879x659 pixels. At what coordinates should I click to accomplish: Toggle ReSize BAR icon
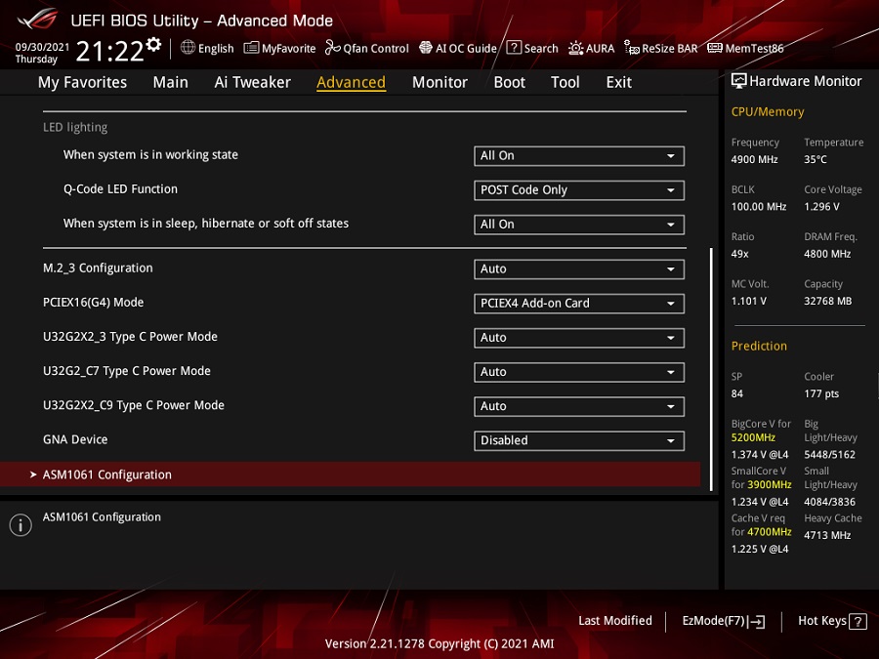pyautogui.click(x=632, y=48)
